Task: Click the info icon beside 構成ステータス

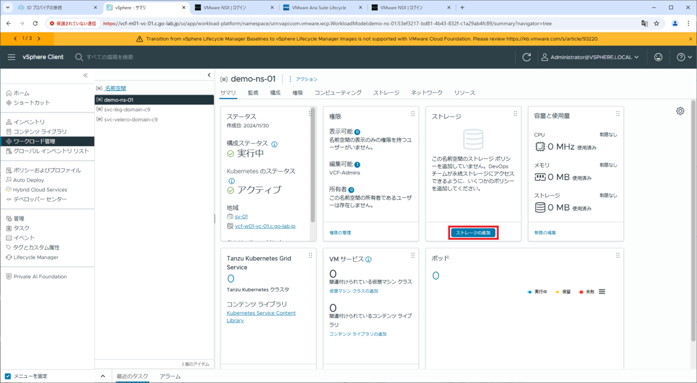Action: (x=274, y=144)
